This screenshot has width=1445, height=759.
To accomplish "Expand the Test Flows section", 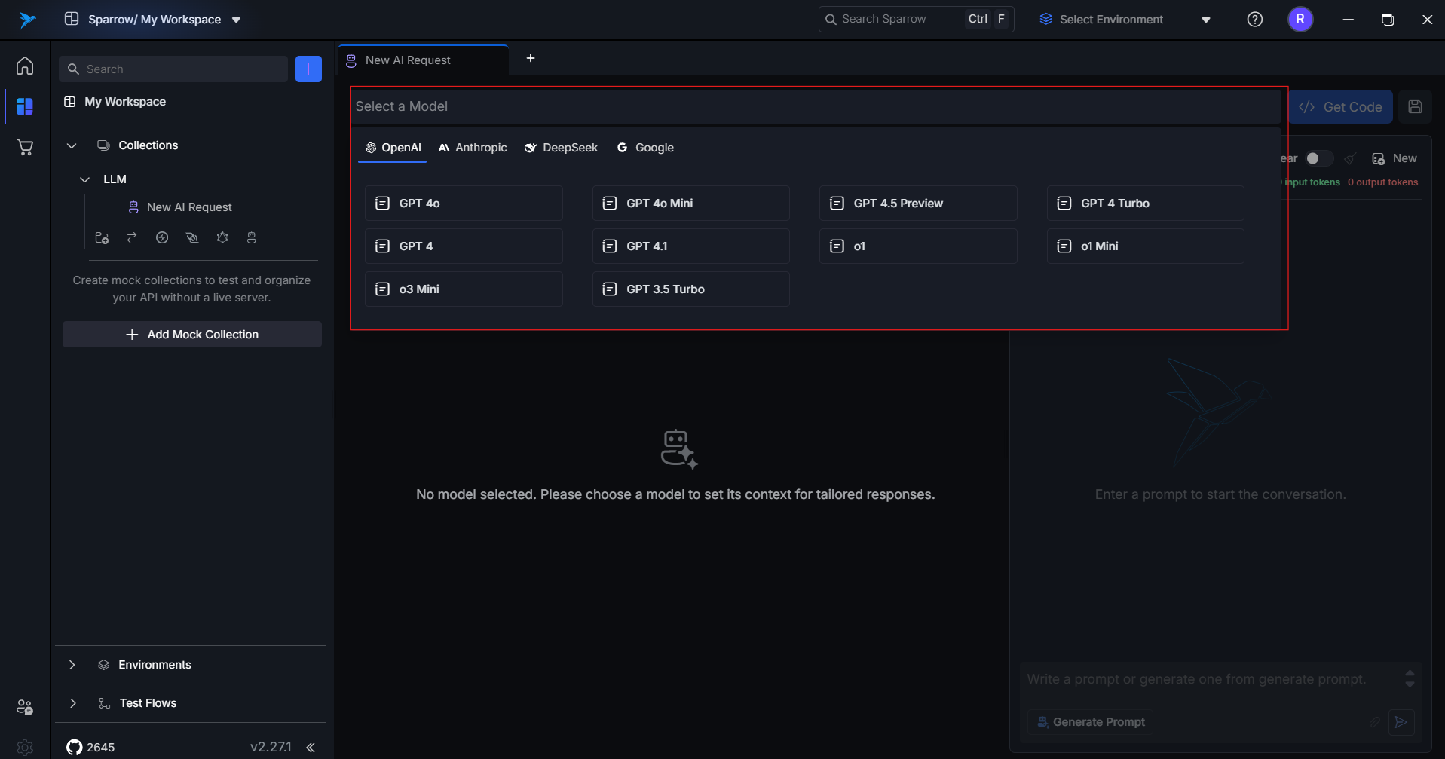I will point(72,703).
